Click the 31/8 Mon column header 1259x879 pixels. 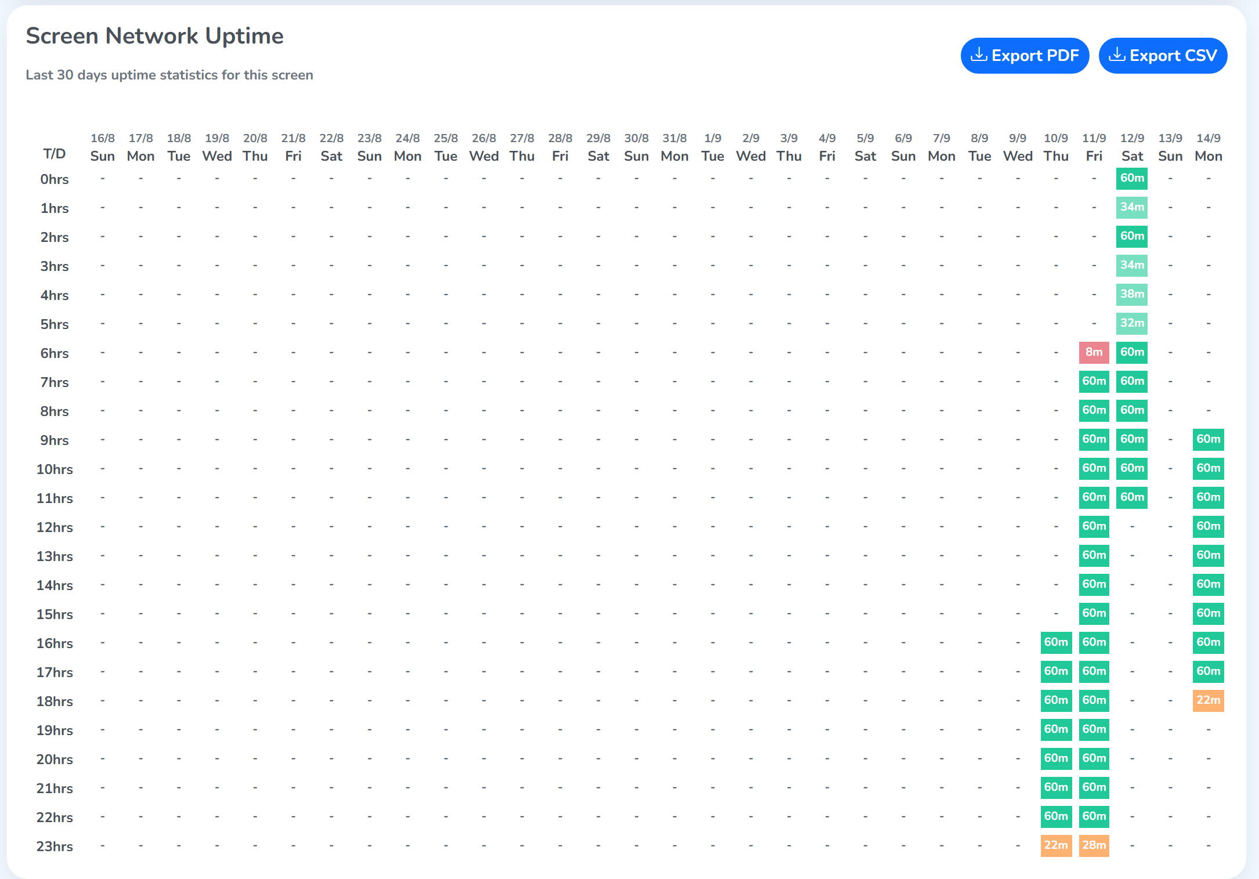675,147
